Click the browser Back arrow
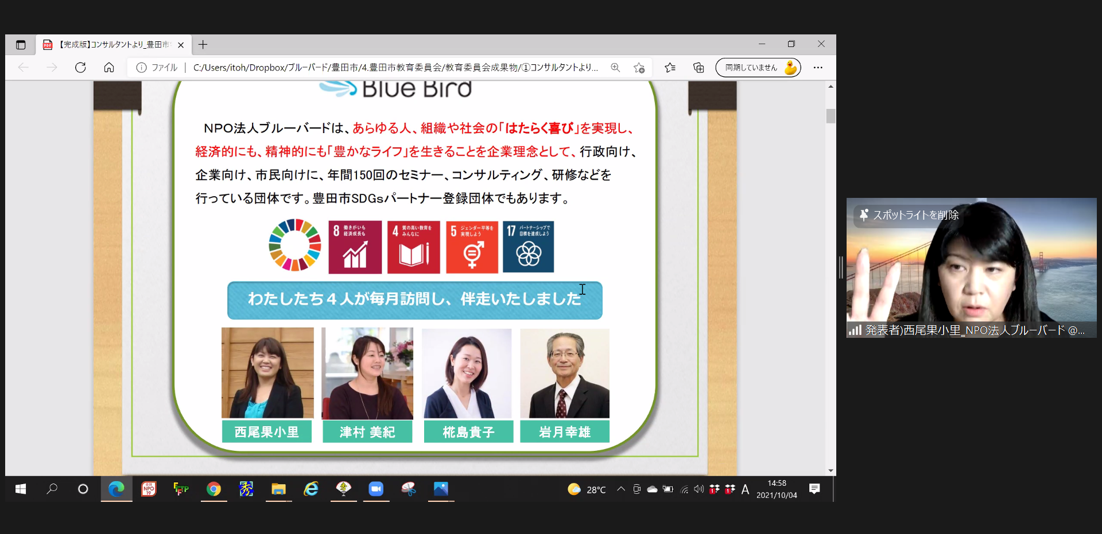The height and width of the screenshot is (534, 1102). pyautogui.click(x=24, y=68)
